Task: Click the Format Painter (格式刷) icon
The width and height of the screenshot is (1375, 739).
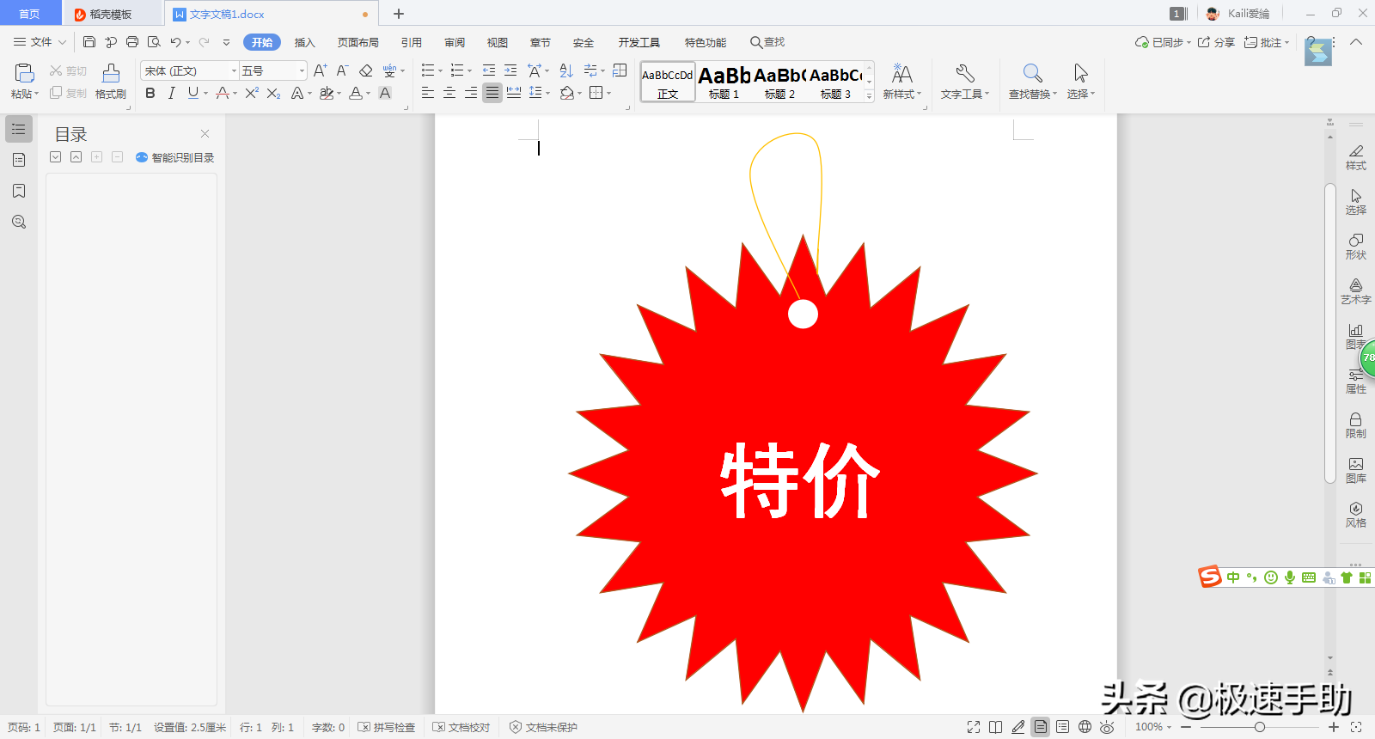Action: pyautogui.click(x=111, y=82)
